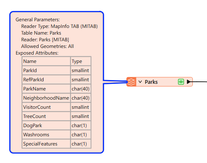Click the char(40) type of NeighborhoodName
Image resolution: width=207 pixels, height=163 pixels.
tap(81, 98)
